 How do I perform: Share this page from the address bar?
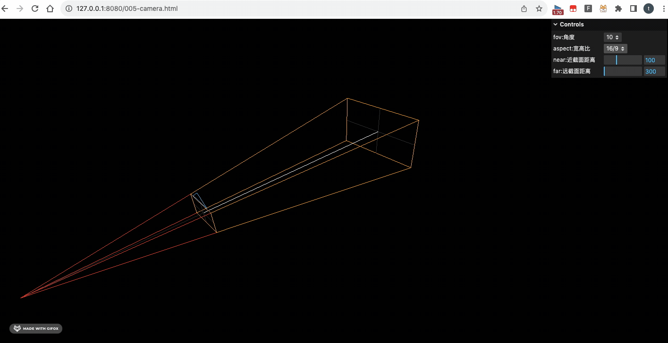[524, 8]
